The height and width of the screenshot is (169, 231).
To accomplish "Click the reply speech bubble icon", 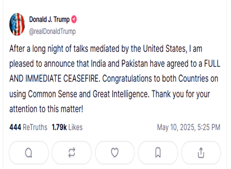I will point(29,153).
